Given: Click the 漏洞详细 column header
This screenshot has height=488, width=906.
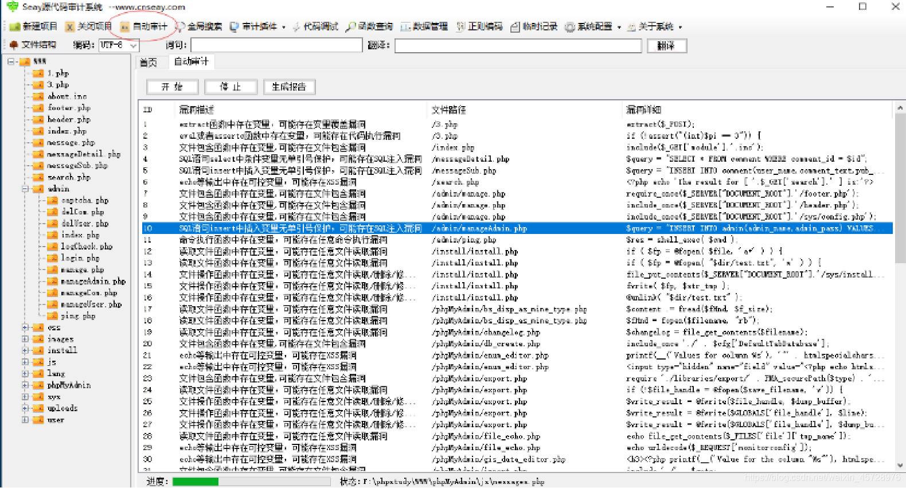Looking at the screenshot, I should tap(757, 110).
